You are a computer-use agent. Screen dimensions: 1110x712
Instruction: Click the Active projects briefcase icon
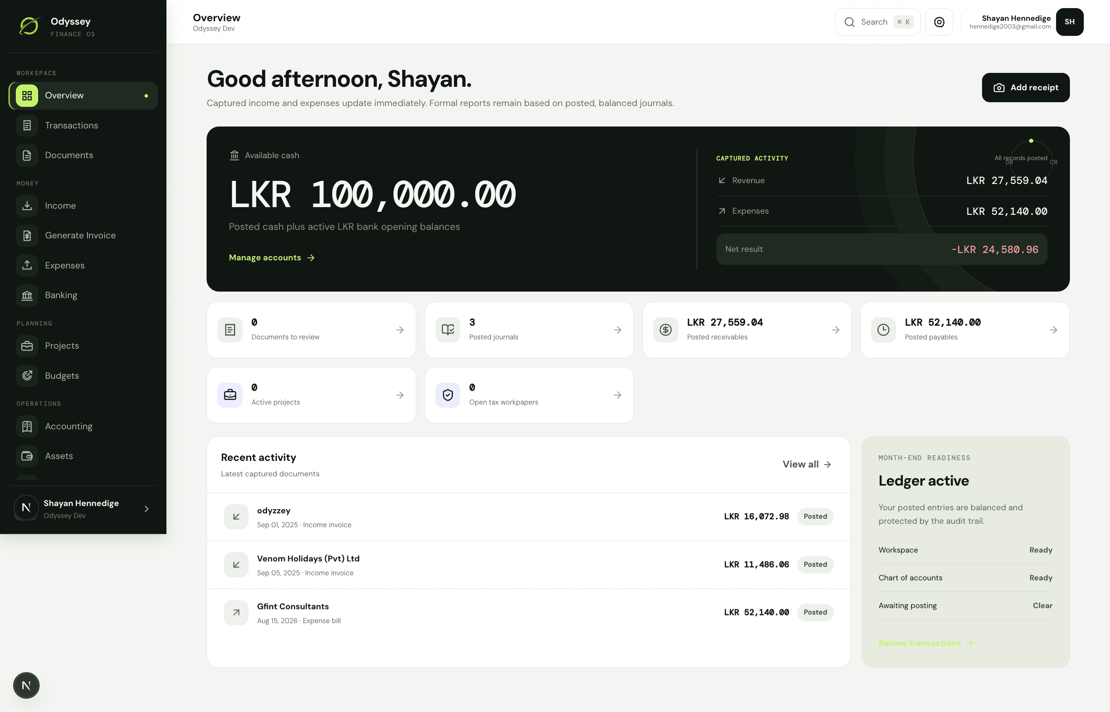[x=230, y=395]
